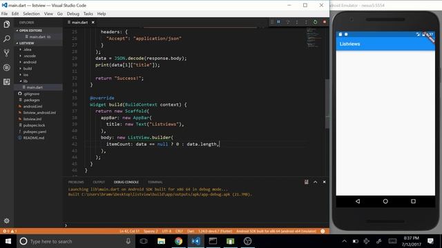
Task: Open the Explorer view in the activity bar
Action: pos(7,24)
